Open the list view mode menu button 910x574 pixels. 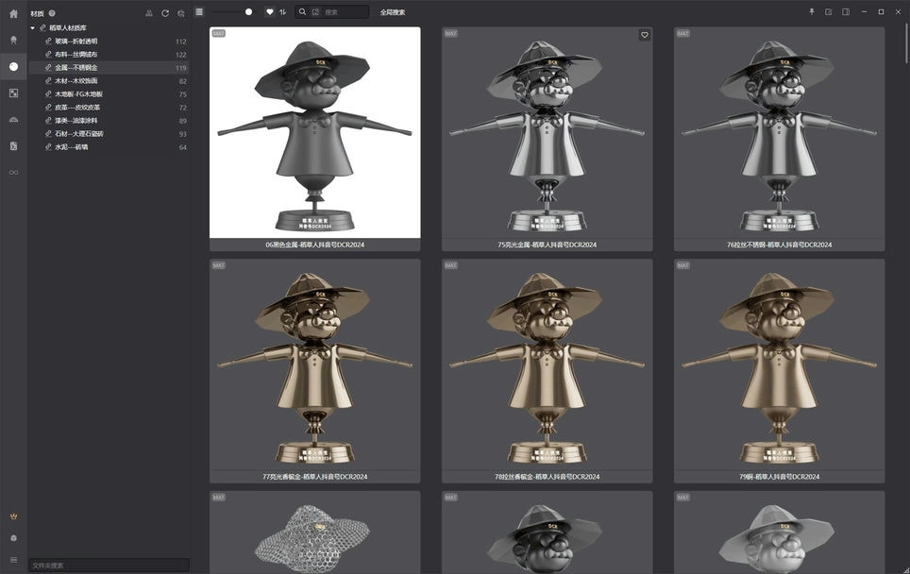click(199, 12)
